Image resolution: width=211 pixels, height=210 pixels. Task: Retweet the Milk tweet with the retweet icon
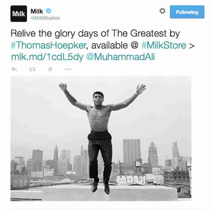click(x=32, y=69)
